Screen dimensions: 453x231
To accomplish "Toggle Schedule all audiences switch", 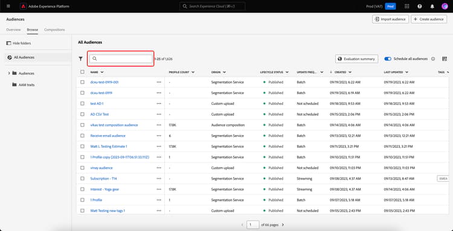I will coord(388,59).
